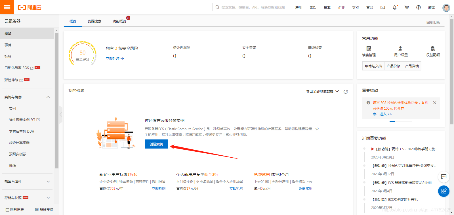Open 玩转ECS 2020修炼手册 announcement
The height and width of the screenshot is (215, 454).
(405, 149)
